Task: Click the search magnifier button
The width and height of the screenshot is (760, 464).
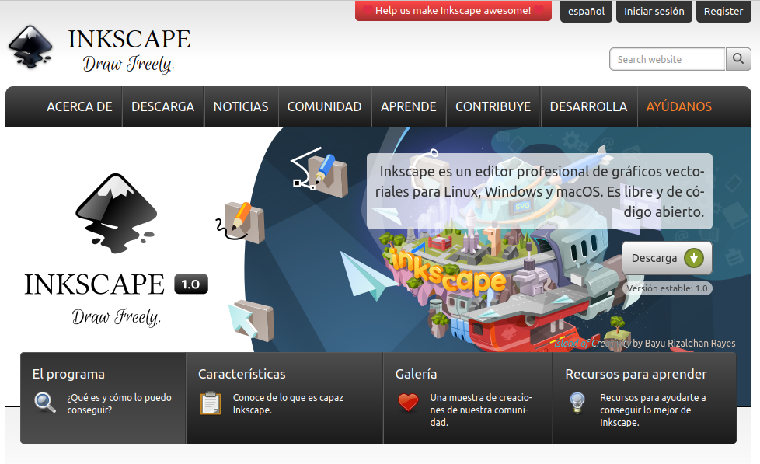Action: (738, 59)
